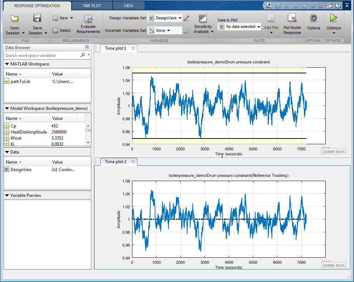Screen dimensions: 354x282
Task: Click the Evaluate Requirements icon
Action: (x=88, y=19)
